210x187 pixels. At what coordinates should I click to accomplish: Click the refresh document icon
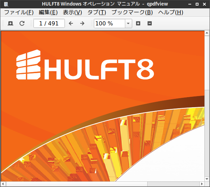click(x=22, y=24)
